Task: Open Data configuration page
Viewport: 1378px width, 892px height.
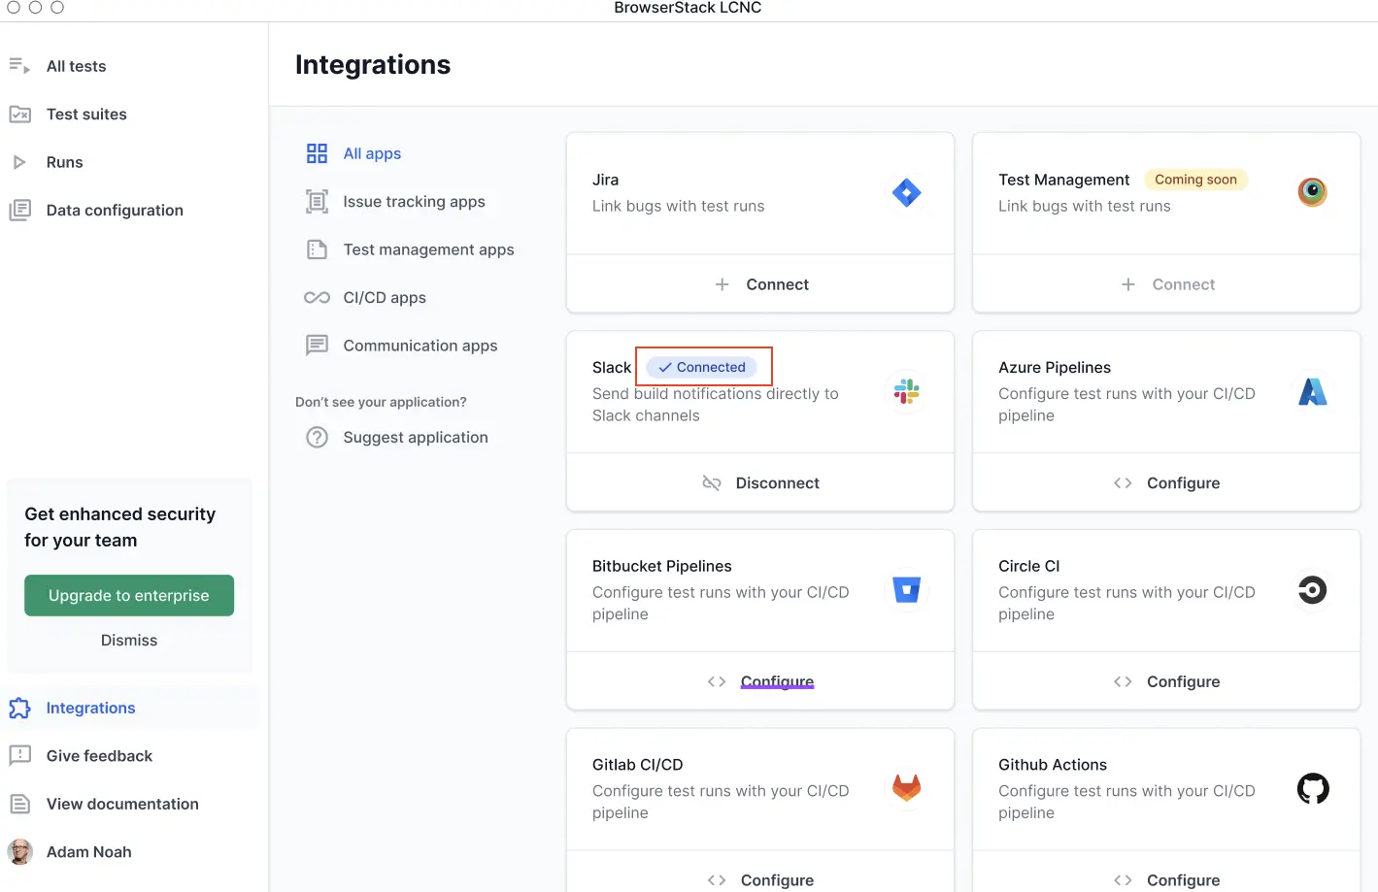Action: click(x=115, y=211)
